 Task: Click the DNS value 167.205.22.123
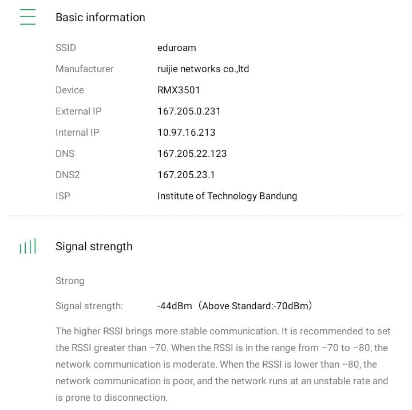pyautogui.click(x=192, y=153)
